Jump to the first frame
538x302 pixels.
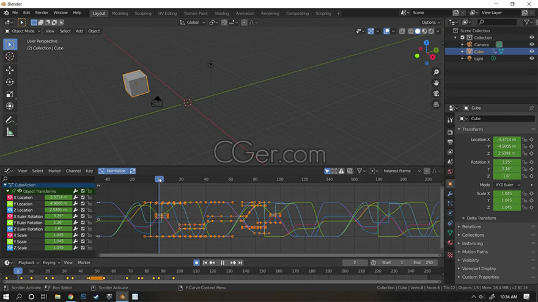205,262
